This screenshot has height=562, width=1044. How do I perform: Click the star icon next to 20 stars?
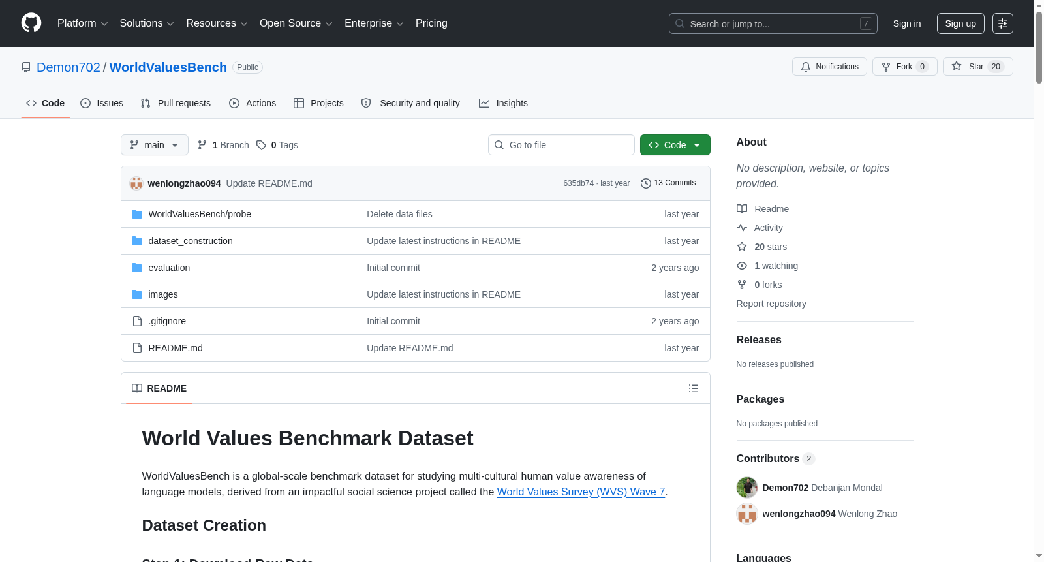click(742, 247)
